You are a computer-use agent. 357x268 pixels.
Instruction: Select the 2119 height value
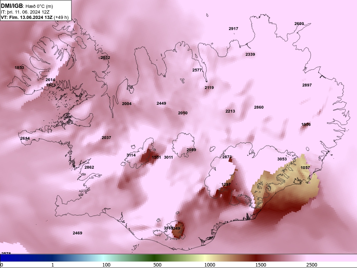click(209, 88)
